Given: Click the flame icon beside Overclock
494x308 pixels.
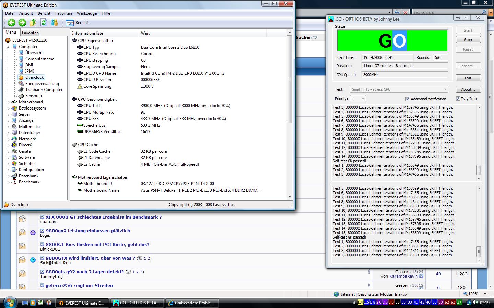Looking at the screenshot, I should coord(21,77).
